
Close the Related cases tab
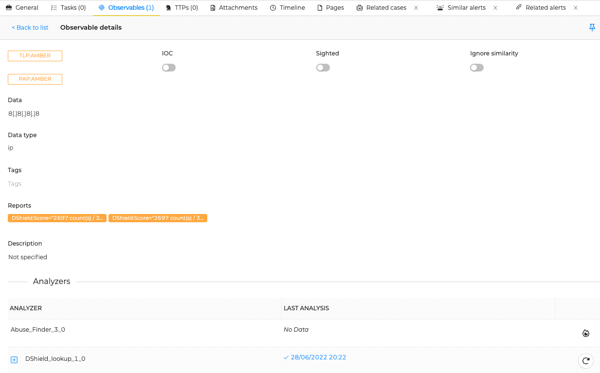click(x=416, y=8)
